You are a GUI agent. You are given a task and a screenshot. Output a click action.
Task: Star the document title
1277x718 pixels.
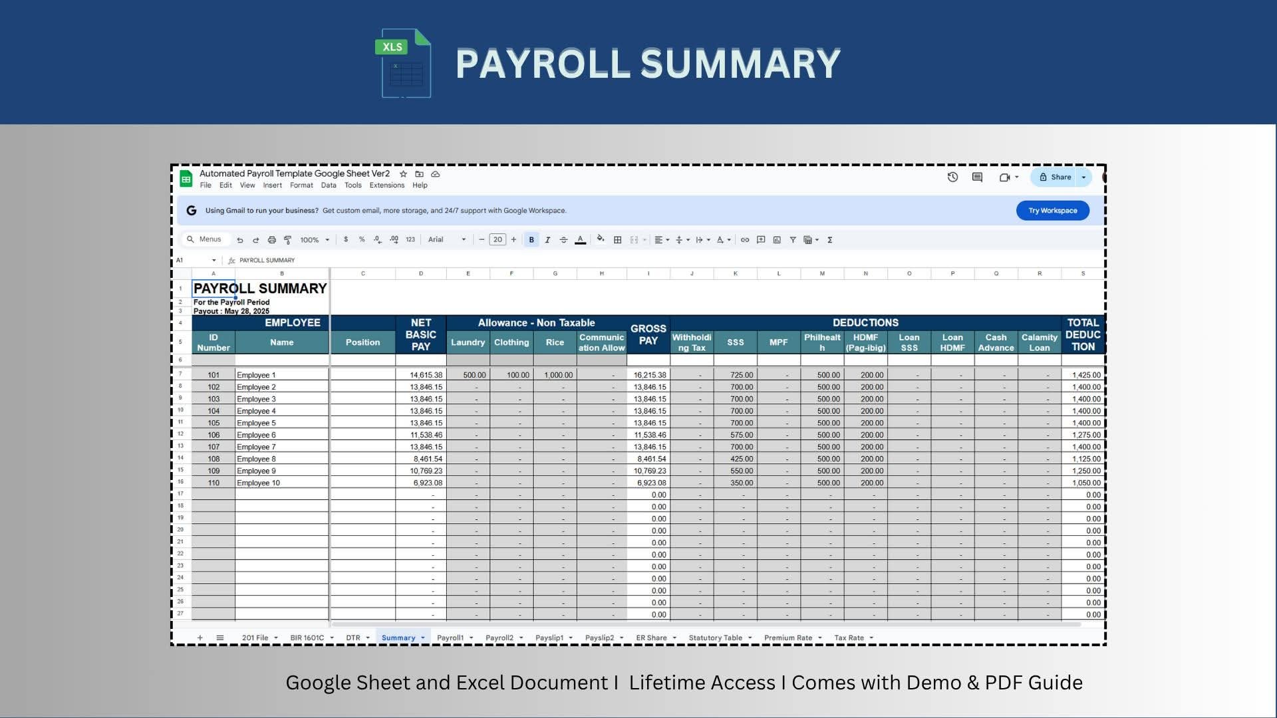[403, 174]
